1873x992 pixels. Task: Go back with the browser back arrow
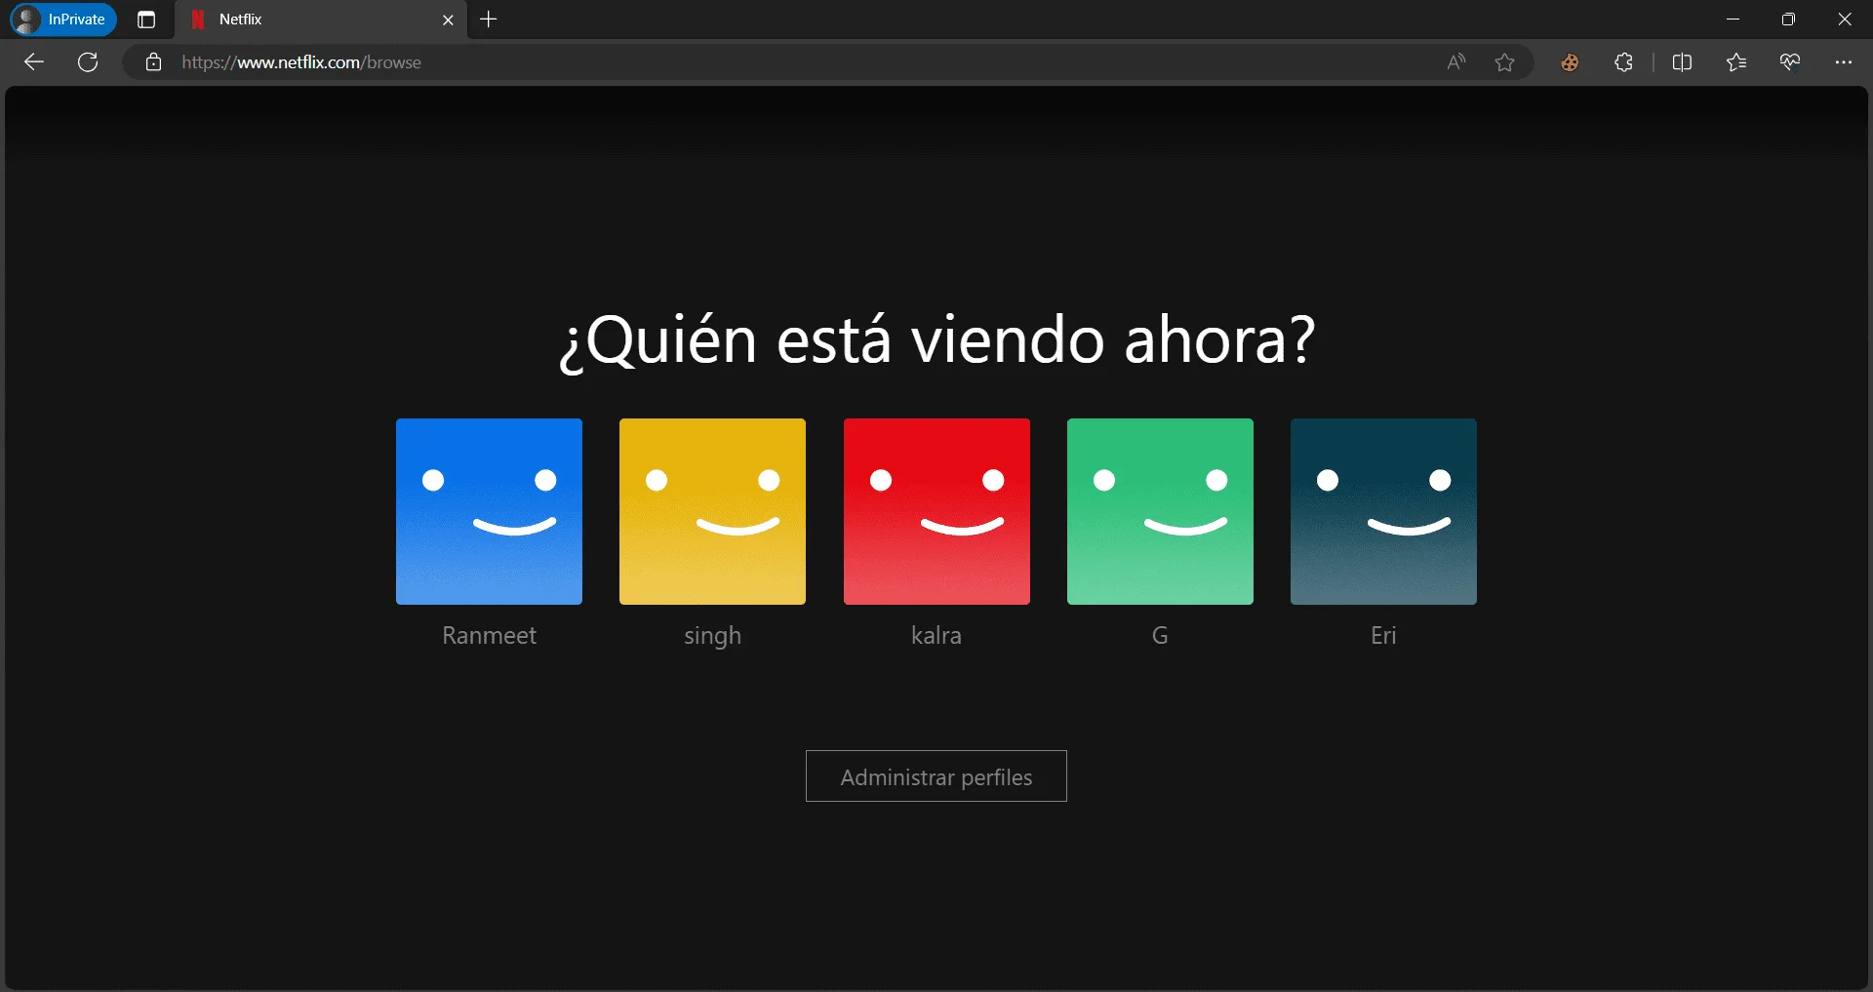34,62
